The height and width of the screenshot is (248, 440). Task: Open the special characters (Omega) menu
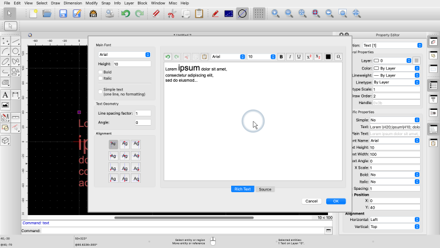tap(339, 57)
